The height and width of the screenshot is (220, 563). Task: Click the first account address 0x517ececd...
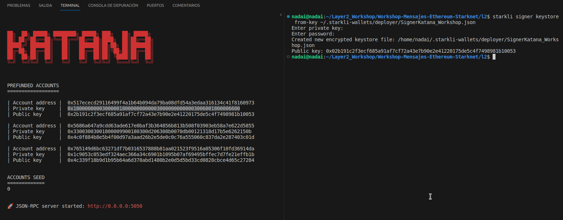pos(161,103)
